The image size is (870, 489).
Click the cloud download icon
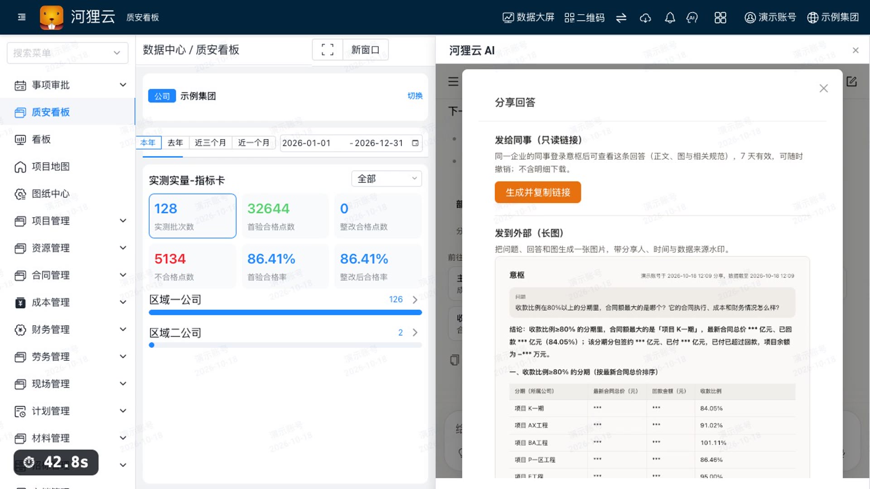[645, 18]
